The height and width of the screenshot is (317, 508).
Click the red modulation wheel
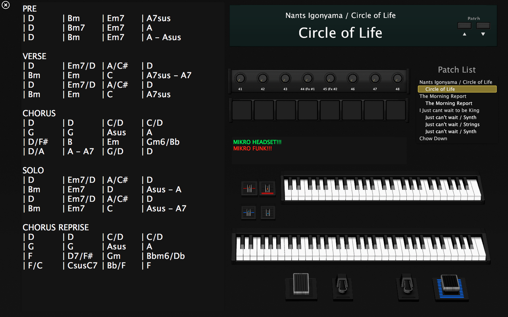coord(267,189)
